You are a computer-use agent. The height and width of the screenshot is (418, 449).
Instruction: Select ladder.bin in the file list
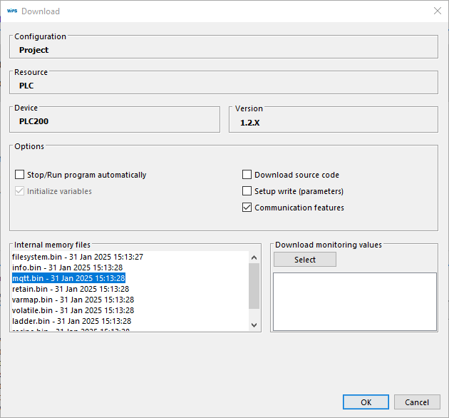click(x=71, y=321)
